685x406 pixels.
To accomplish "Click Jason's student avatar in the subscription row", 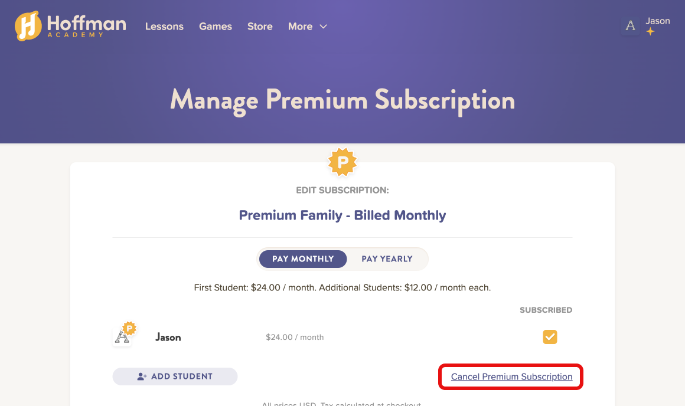I will tap(123, 336).
